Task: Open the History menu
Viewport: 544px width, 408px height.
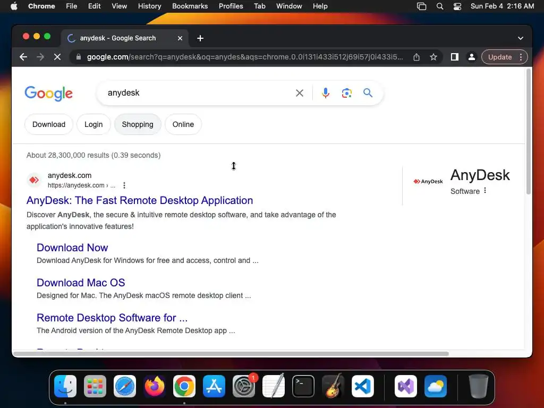Action: pos(149,6)
